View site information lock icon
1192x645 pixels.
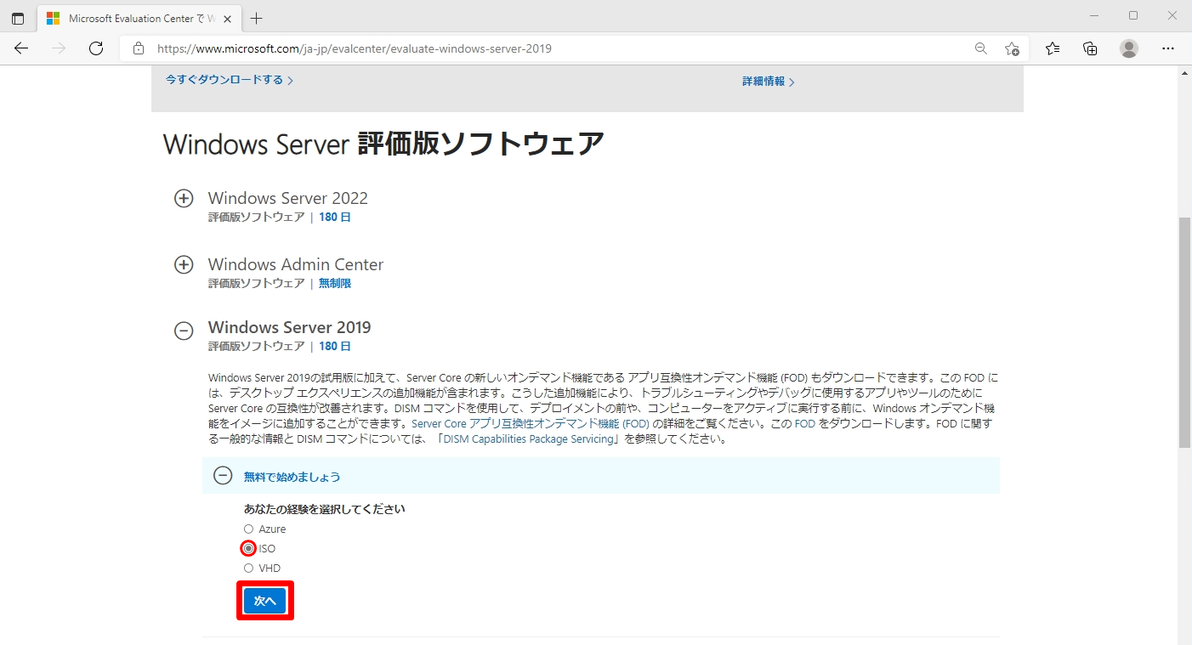pos(139,48)
